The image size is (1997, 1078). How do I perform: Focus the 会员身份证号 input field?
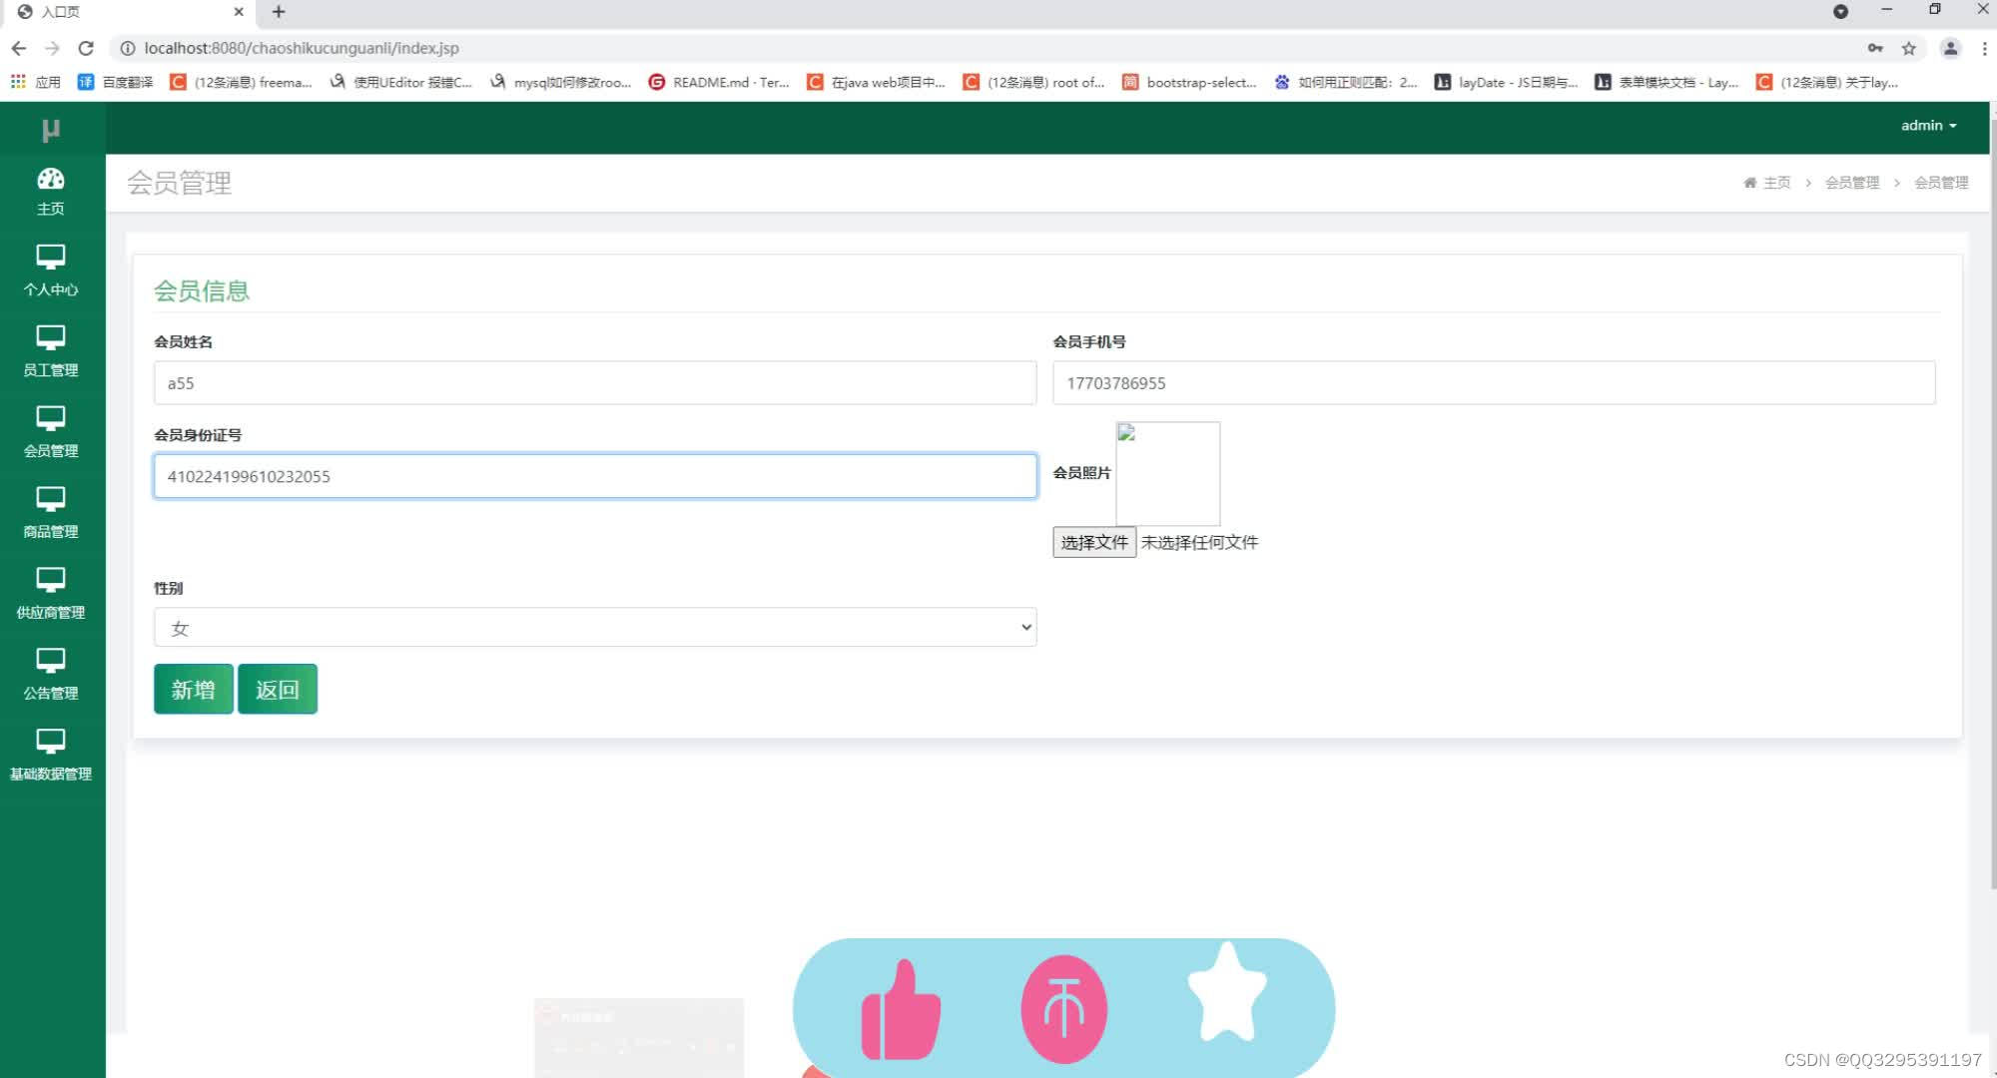pos(595,476)
